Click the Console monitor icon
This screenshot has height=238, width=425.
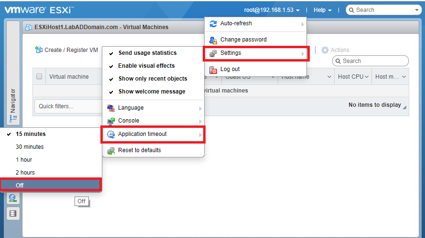tap(111, 121)
